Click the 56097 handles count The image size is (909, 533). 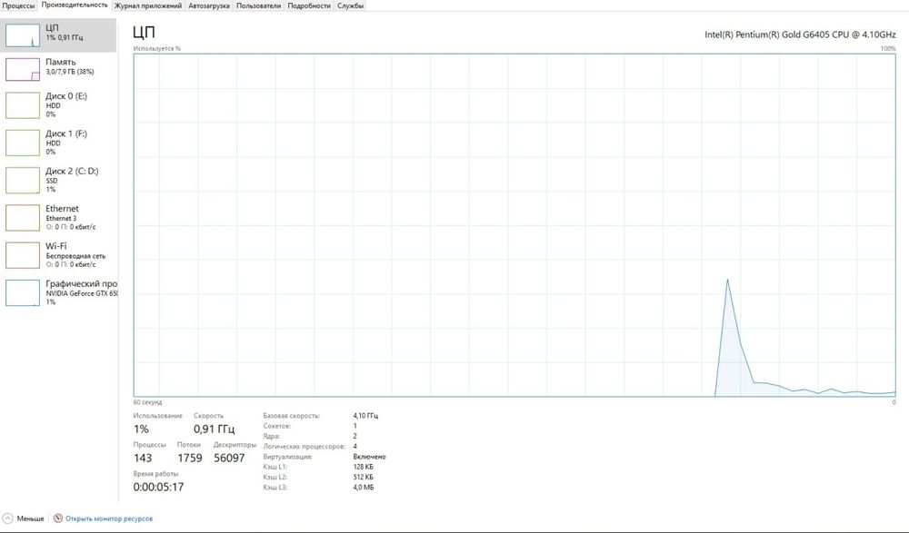229,459
